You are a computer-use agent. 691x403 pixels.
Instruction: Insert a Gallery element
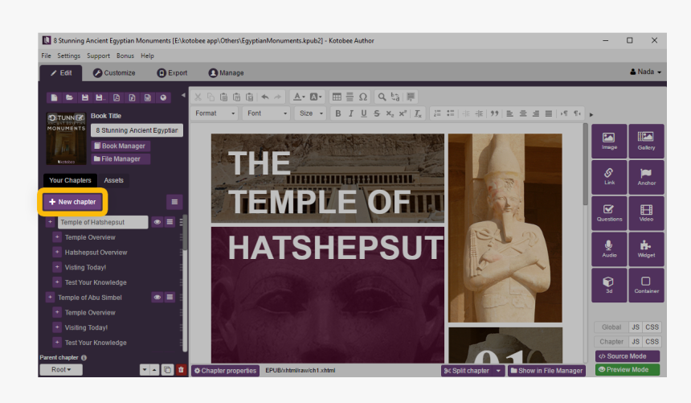tap(646, 142)
